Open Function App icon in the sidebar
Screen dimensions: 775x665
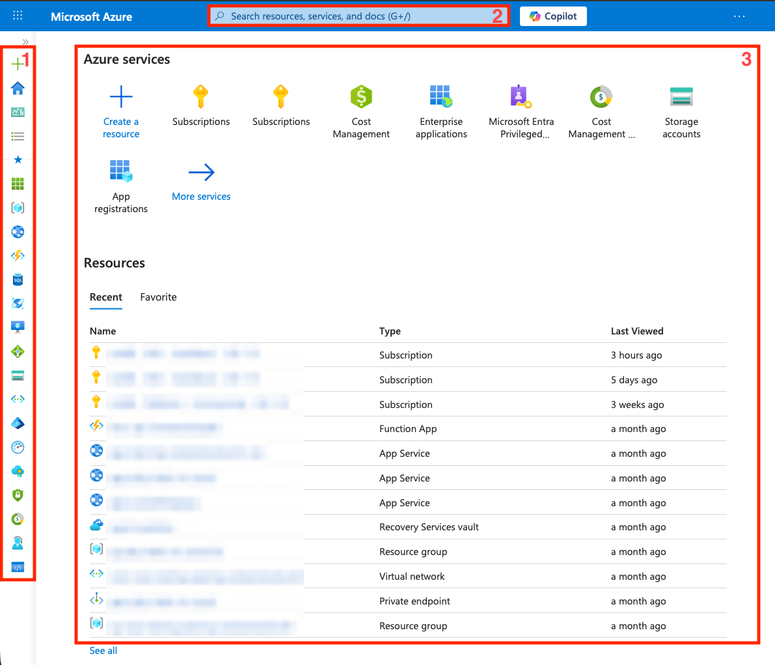click(x=18, y=256)
